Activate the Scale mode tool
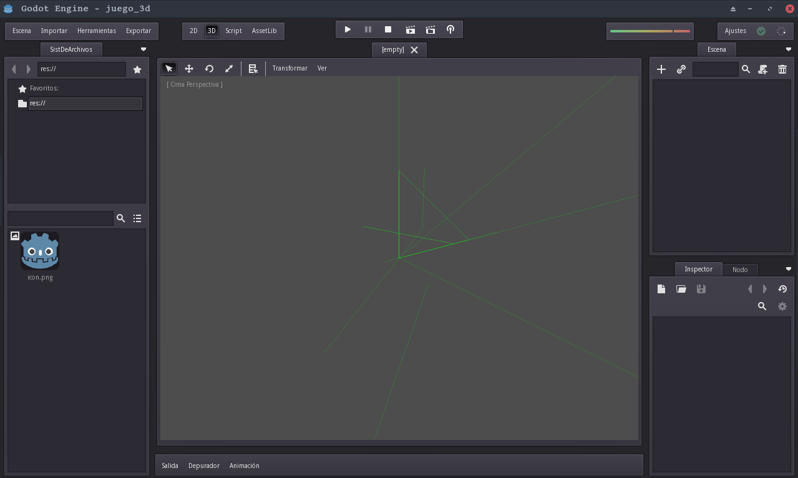 pos(229,69)
